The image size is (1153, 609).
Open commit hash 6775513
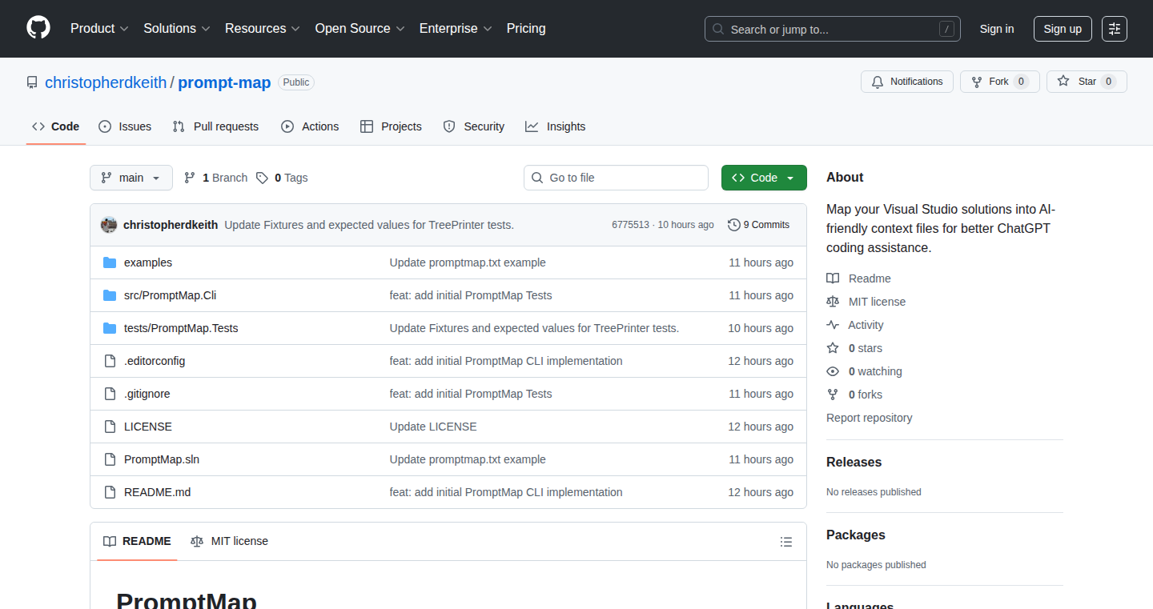[x=630, y=225]
